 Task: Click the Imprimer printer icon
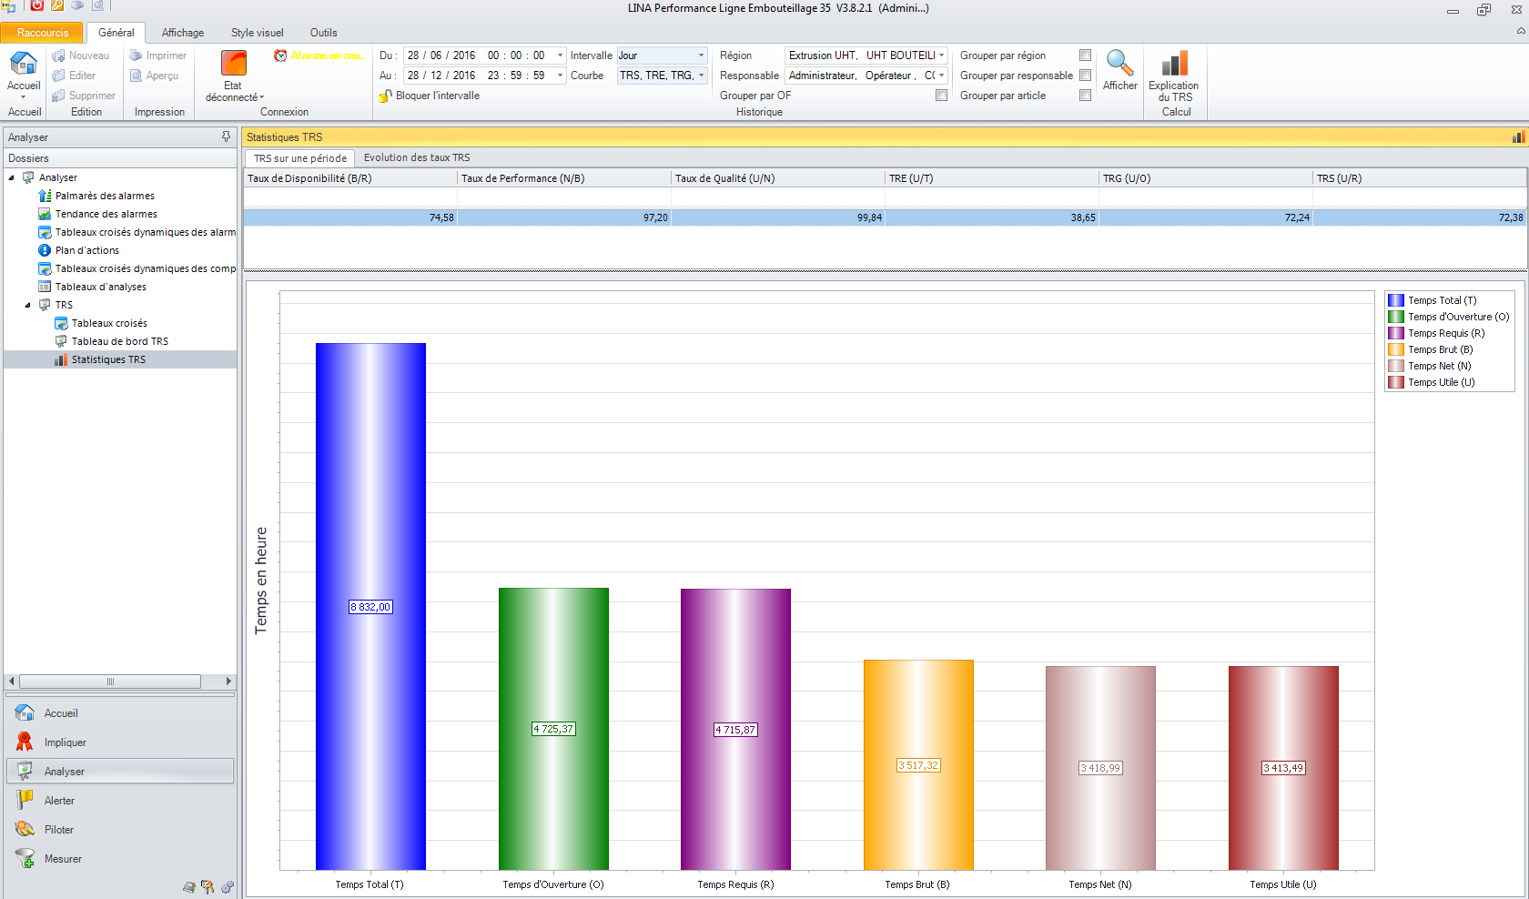(x=136, y=56)
